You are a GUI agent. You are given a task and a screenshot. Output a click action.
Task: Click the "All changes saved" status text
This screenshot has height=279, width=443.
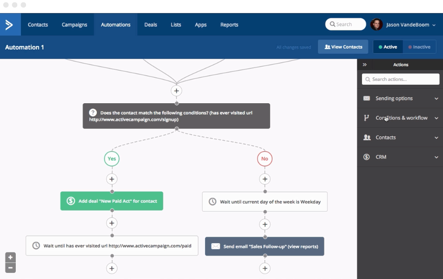[294, 47]
